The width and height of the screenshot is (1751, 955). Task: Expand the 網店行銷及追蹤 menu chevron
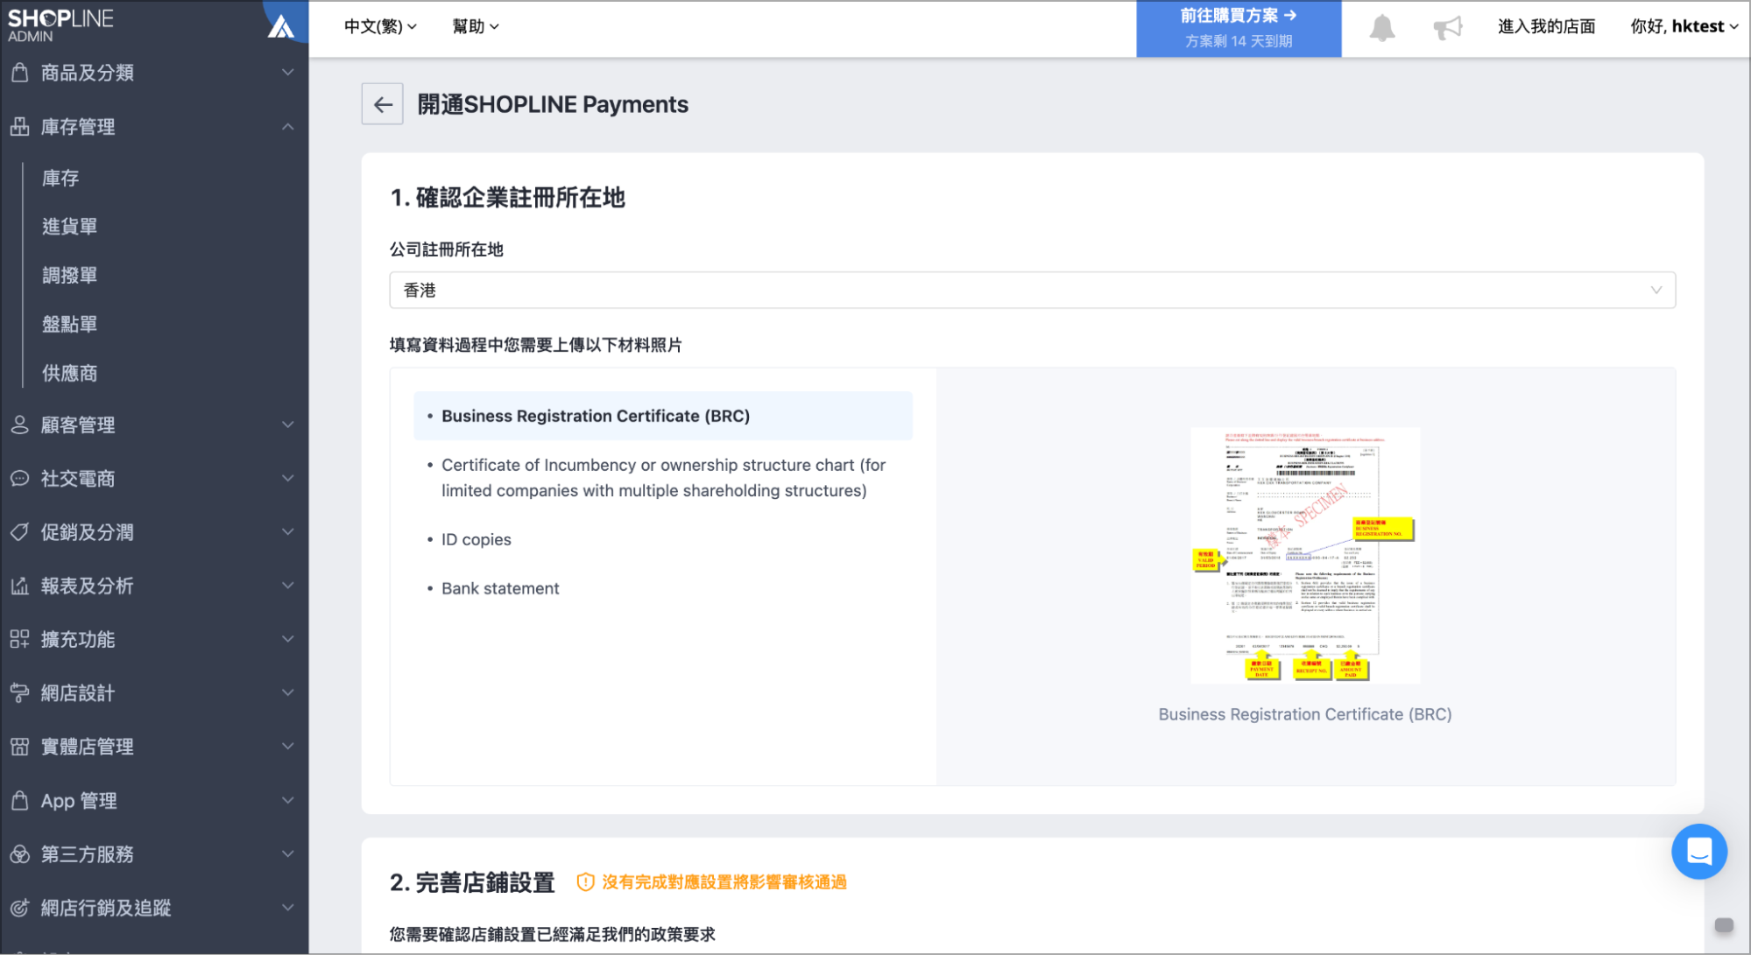click(x=287, y=908)
